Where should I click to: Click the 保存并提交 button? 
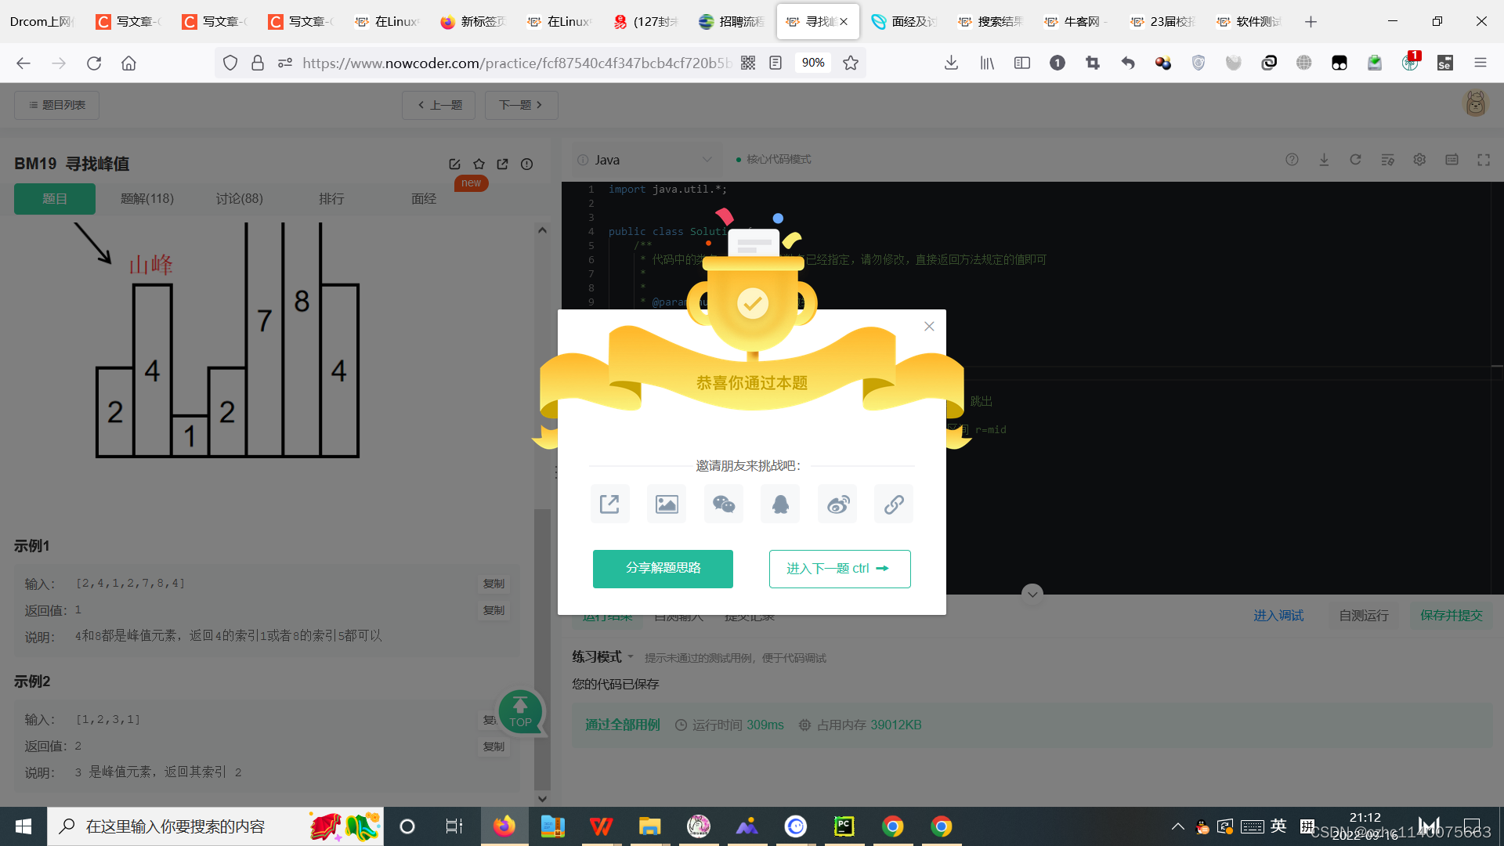(1451, 616)
